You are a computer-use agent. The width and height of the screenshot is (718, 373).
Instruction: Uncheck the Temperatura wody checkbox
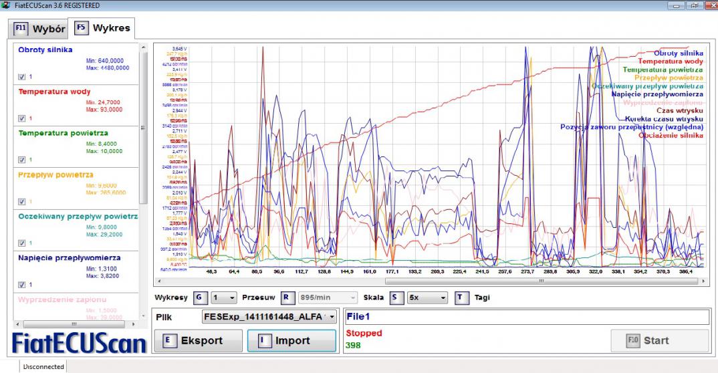point(22,118)
